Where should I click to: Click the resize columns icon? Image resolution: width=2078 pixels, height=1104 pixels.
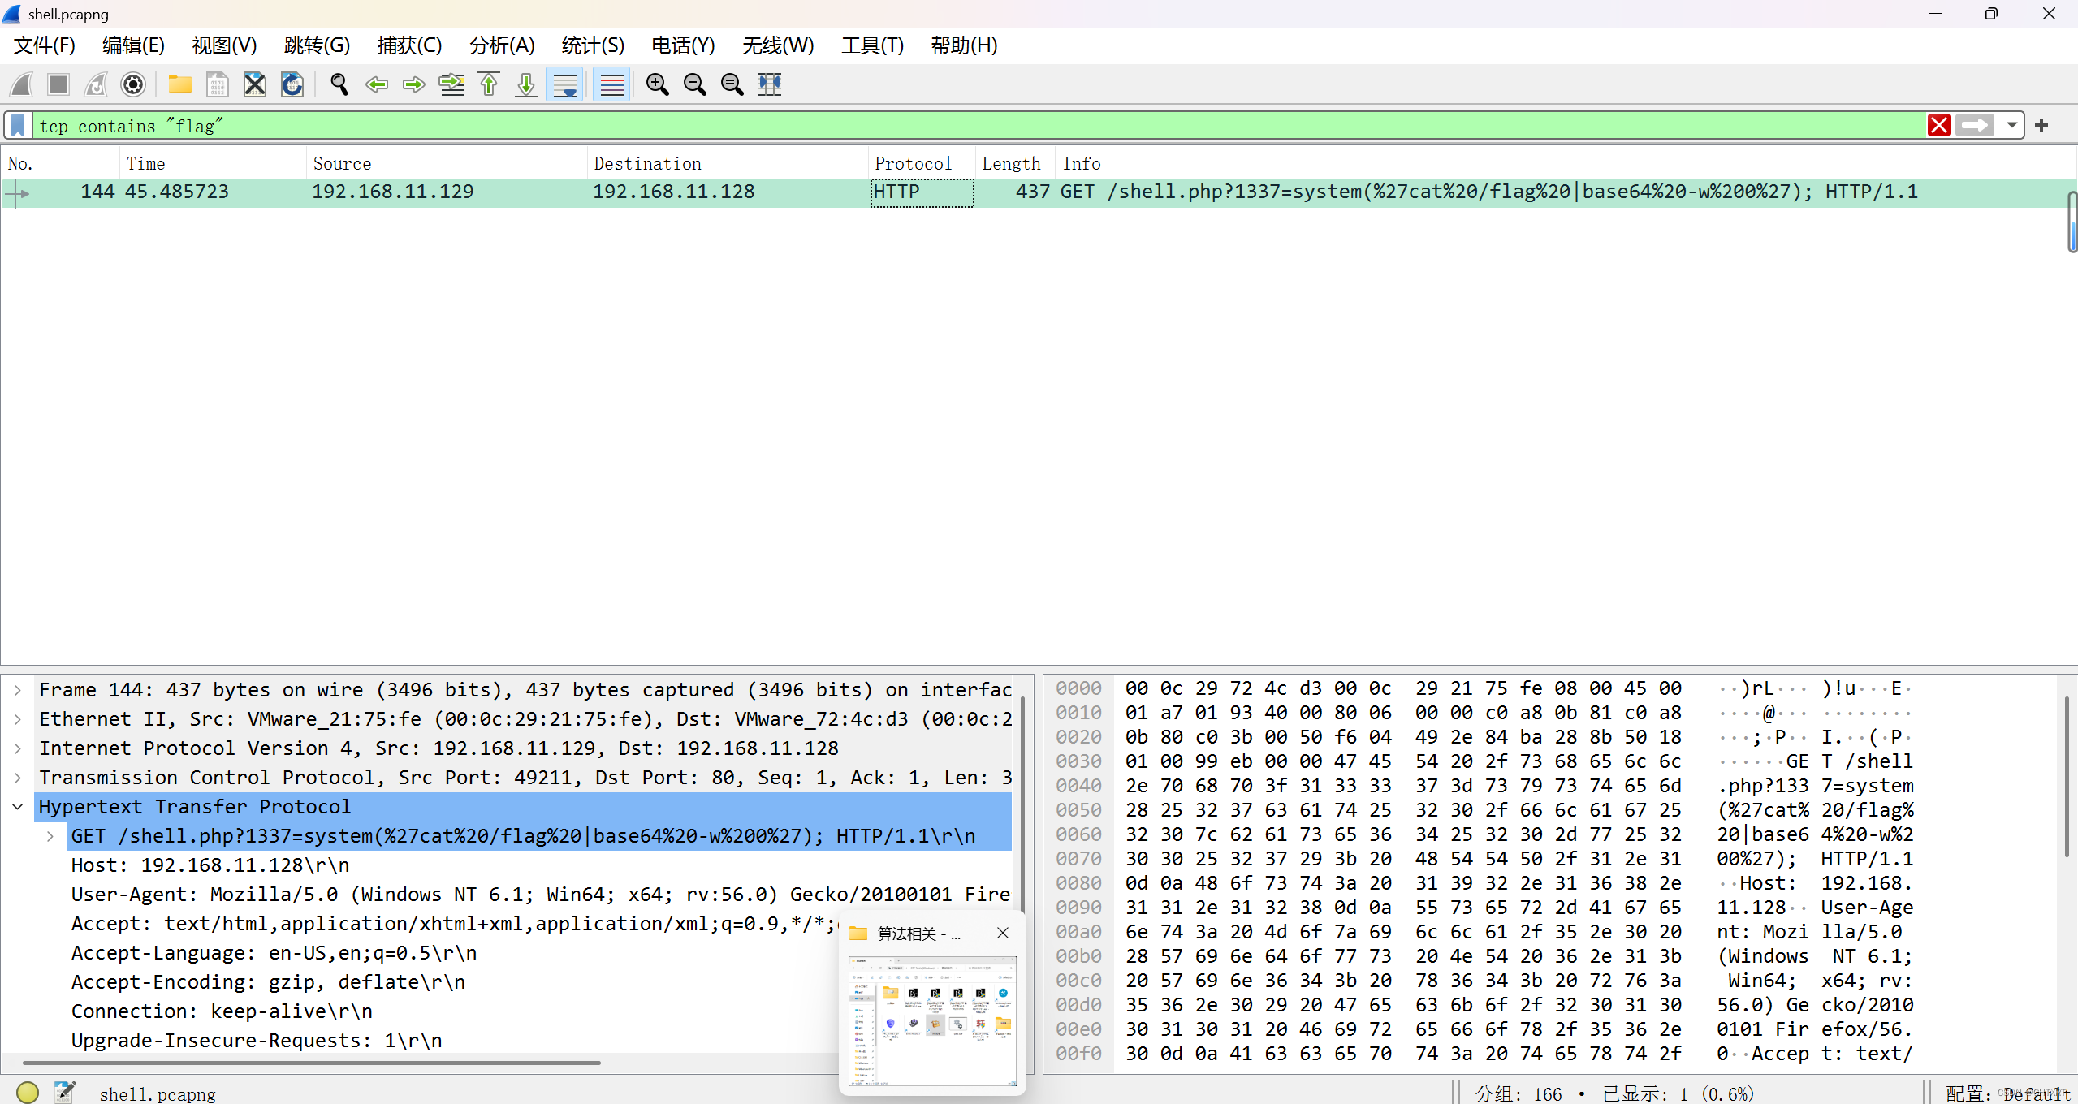click(769, 84)
